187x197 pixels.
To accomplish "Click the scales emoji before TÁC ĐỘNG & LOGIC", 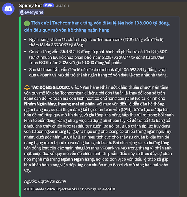I will [27, 87].
